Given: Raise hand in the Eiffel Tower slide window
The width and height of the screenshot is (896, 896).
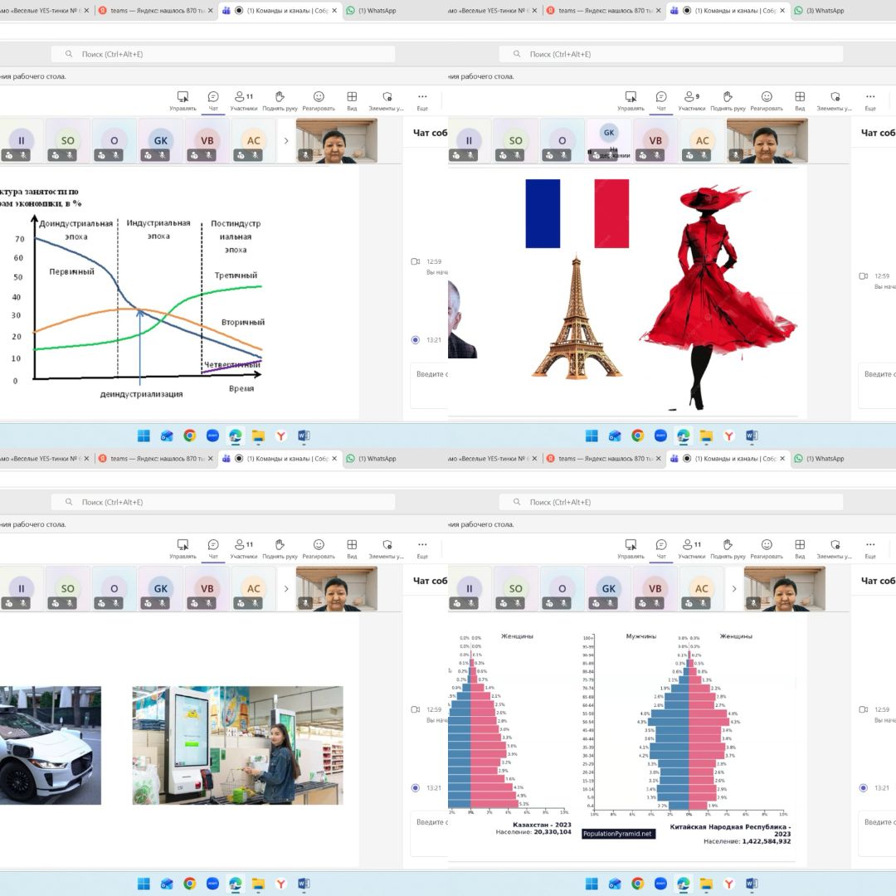Looking at the screenshot, I should (728, 100).
